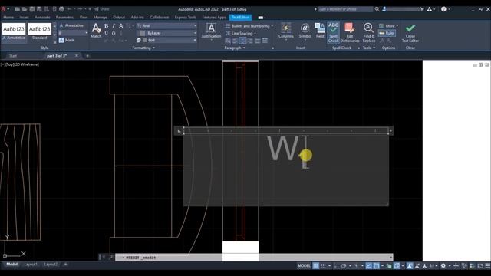The image size is (491, 276).
Task: Click the paragraph Default alignment icon
Action: tap(228, 41)
